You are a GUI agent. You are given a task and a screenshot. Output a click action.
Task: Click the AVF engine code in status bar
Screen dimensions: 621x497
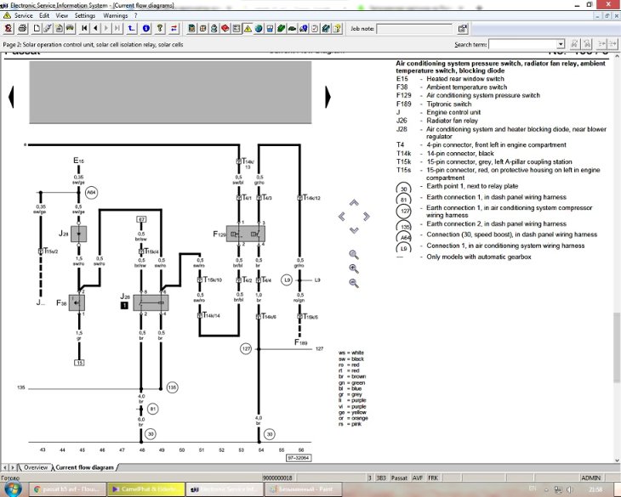tap(418, 477)
